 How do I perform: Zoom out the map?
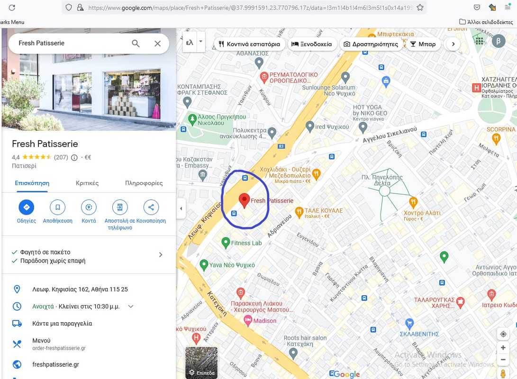(503, 360)
